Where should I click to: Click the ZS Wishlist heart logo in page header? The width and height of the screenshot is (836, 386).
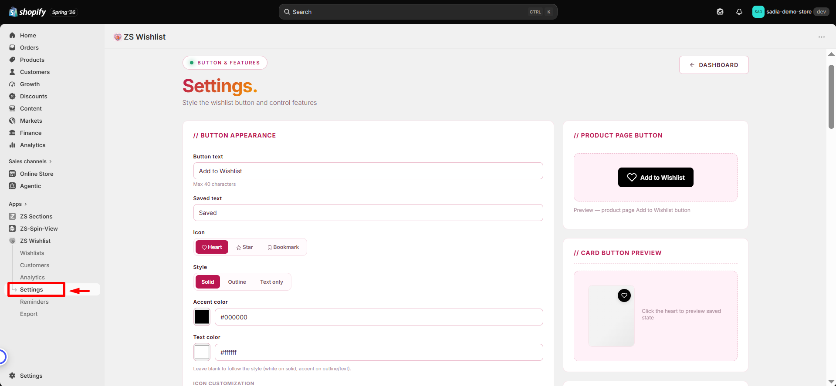117,37
